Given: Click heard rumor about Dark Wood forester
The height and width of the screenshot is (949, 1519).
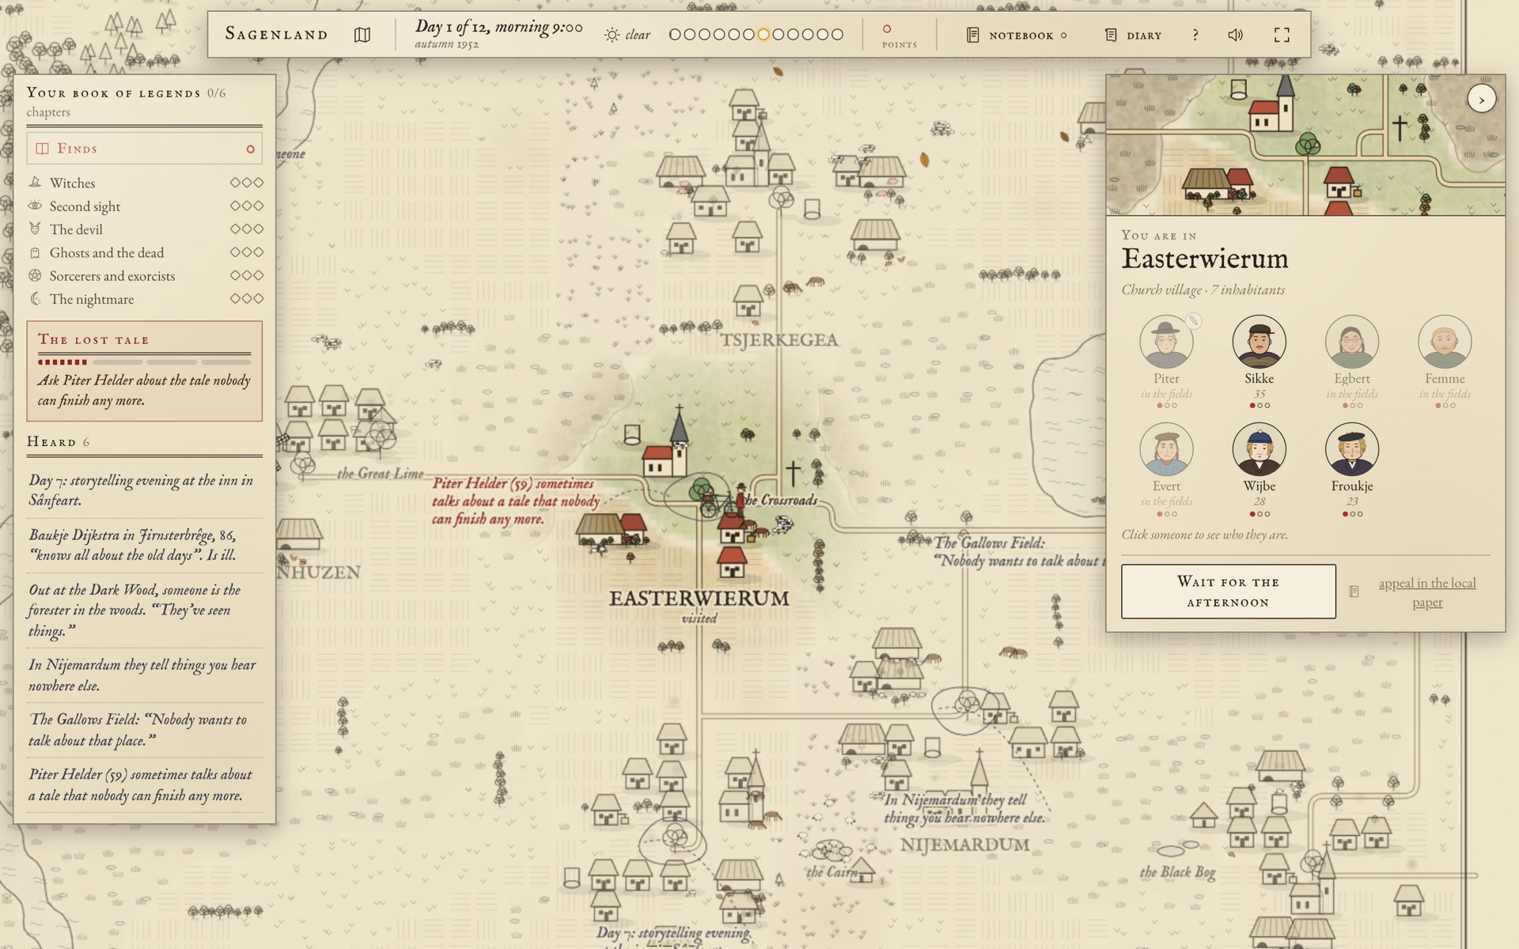Looking at the screenshot, I should point(144,610).
